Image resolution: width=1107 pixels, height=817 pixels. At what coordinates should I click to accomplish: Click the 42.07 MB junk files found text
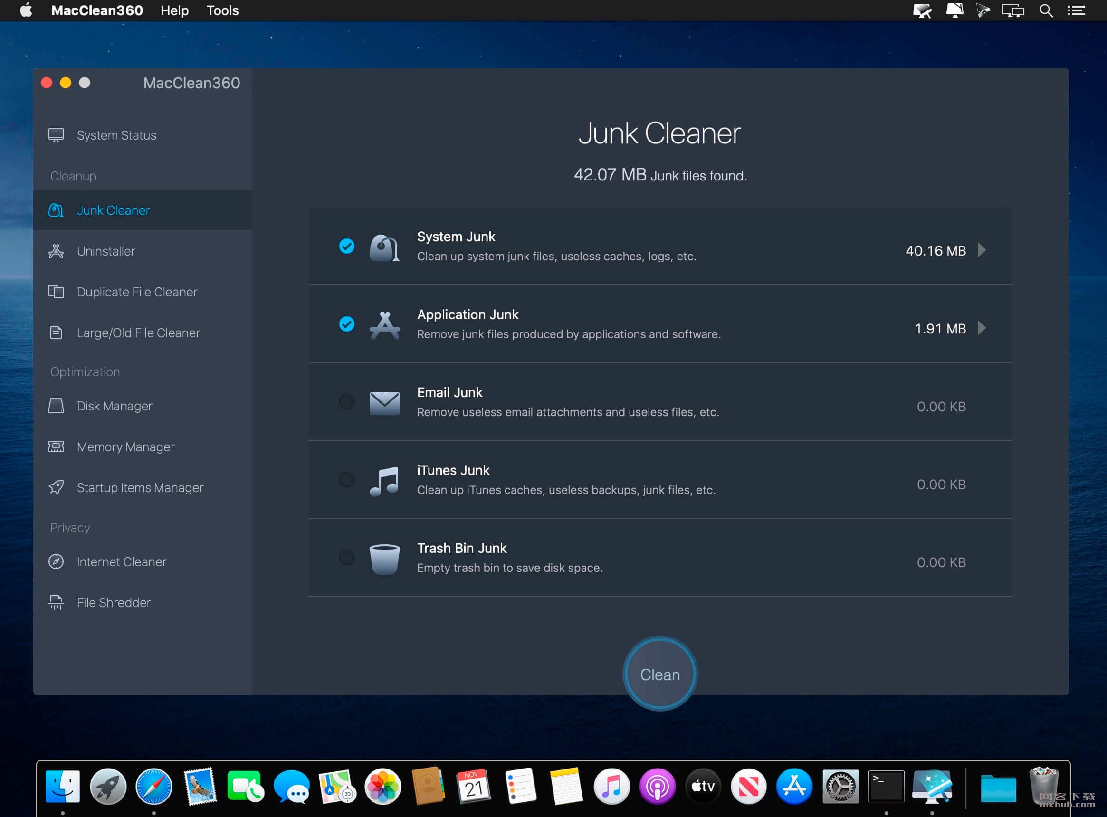(660, 175)
